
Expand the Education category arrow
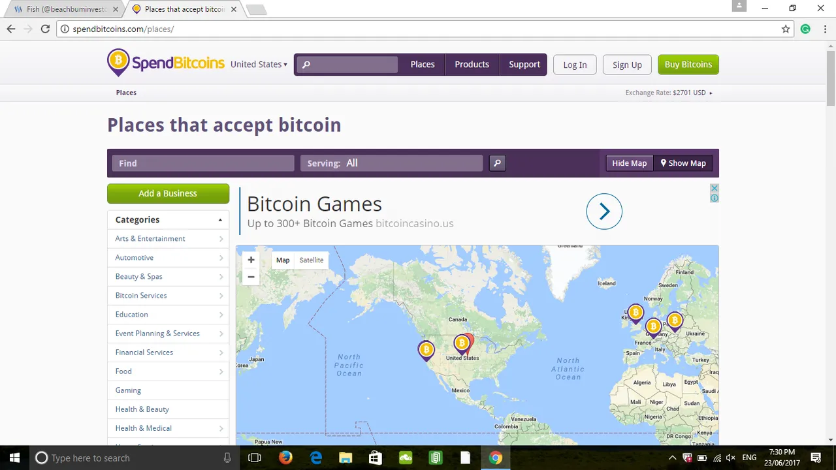[221, 315]
